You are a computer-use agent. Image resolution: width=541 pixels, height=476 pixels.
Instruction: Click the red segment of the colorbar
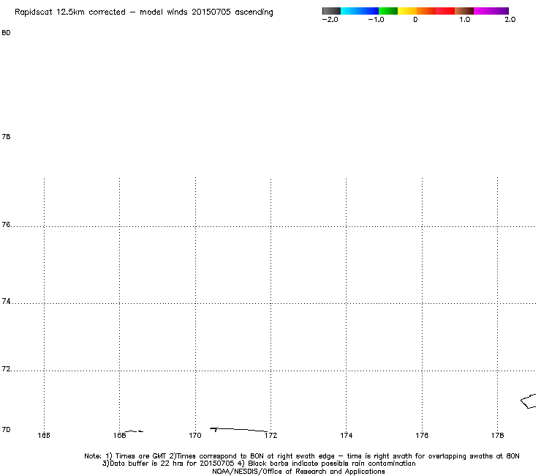445,11
